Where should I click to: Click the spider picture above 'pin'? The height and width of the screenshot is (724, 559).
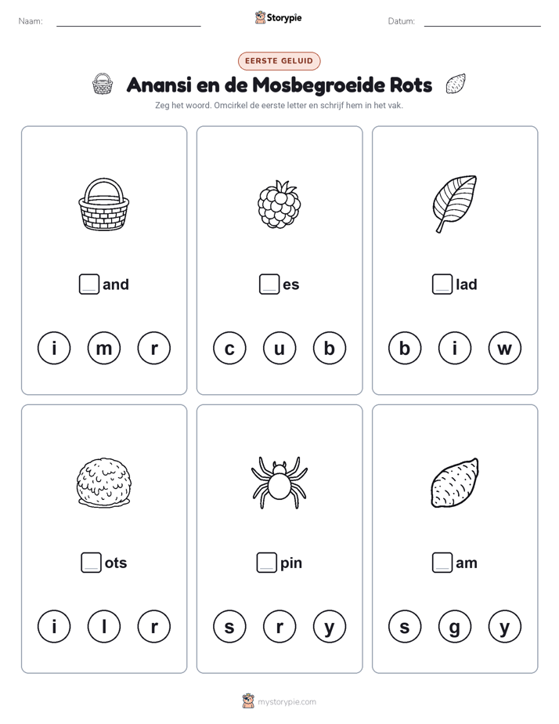pos(279,483)
